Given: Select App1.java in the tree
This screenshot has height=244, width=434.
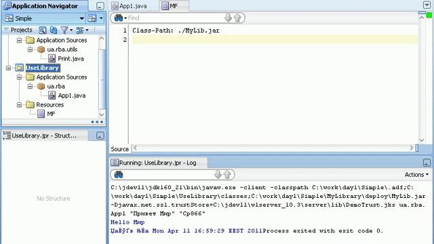Looking at the screenshot, I should pos(72,96).
